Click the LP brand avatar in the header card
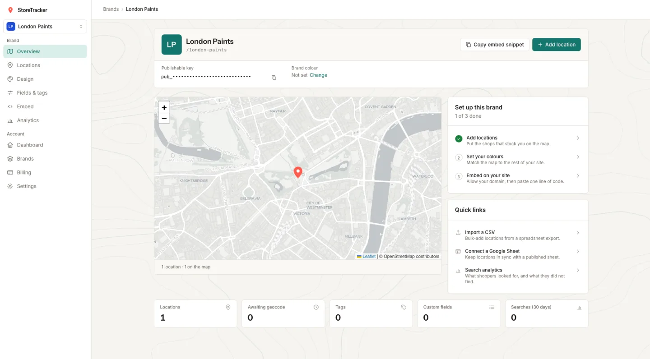This screenshot has height=359, width=650. point(172,45)
